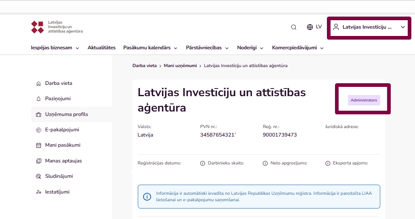Click the Iestatījumi settings icon
Screen dimensions: 415x219
[39, 192]
